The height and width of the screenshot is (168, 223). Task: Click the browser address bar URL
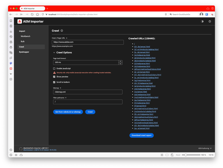(73, 14)
